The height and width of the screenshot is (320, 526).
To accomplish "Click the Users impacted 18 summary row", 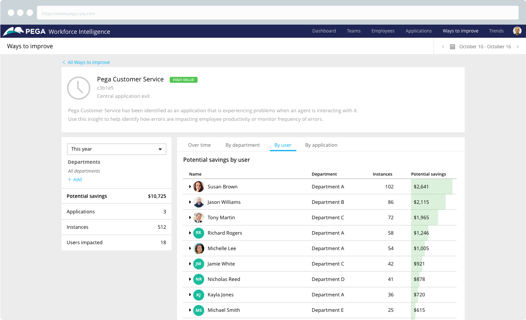I will [116, 243].
